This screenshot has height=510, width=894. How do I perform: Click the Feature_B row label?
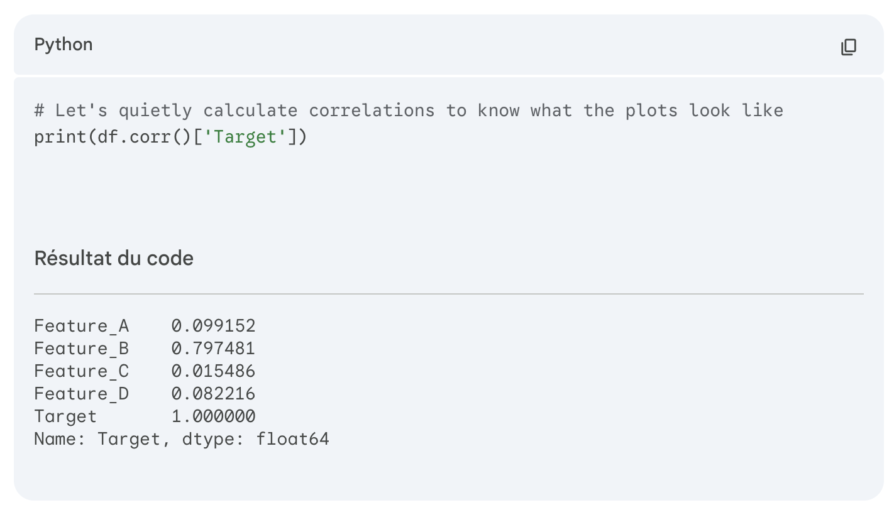coord(81,349)
